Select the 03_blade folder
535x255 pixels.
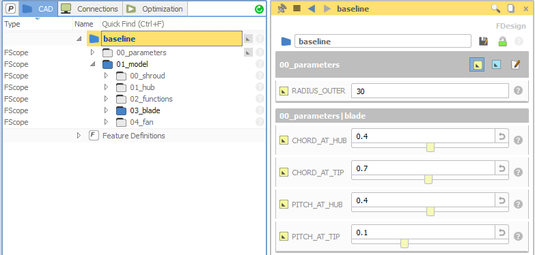coord(138,110)
